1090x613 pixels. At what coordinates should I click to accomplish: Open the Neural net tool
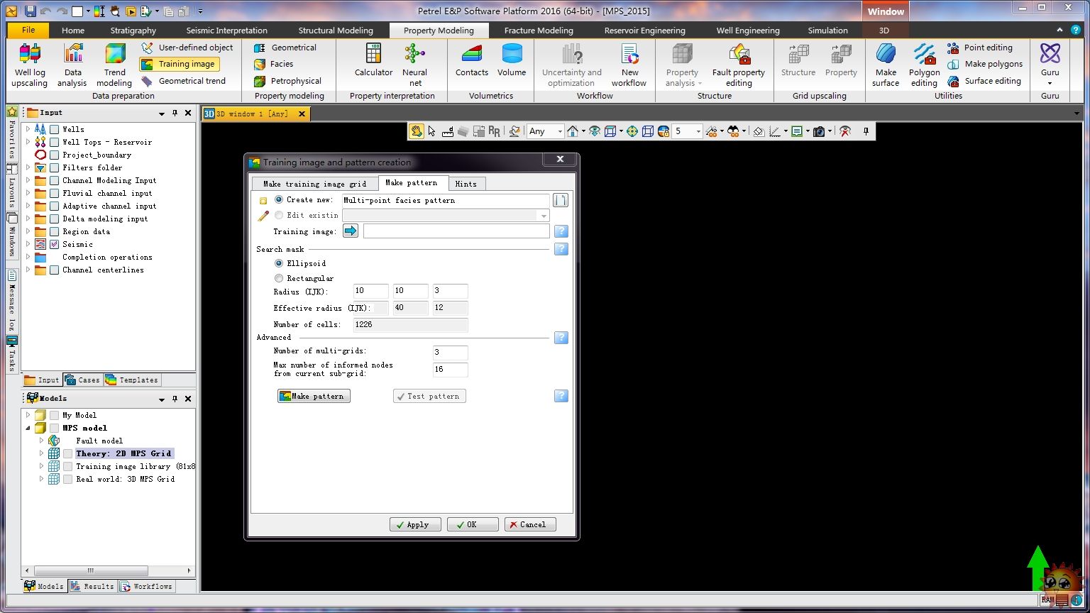(414, 65)
